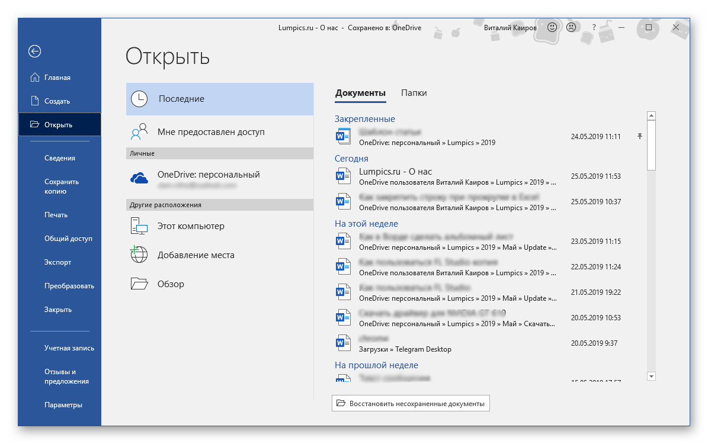Switch to the Документы tab

[360, 93]
